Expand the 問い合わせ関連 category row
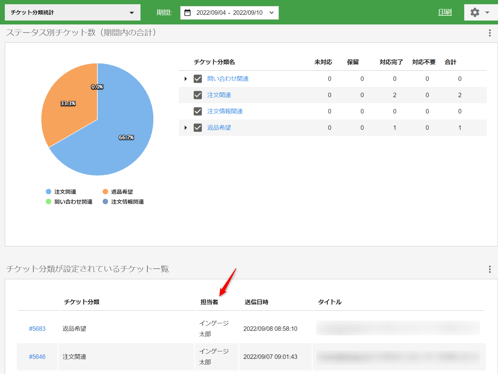The height and width of the screenshot is (374, 498). pyautogui.click(x=186, y=79)
